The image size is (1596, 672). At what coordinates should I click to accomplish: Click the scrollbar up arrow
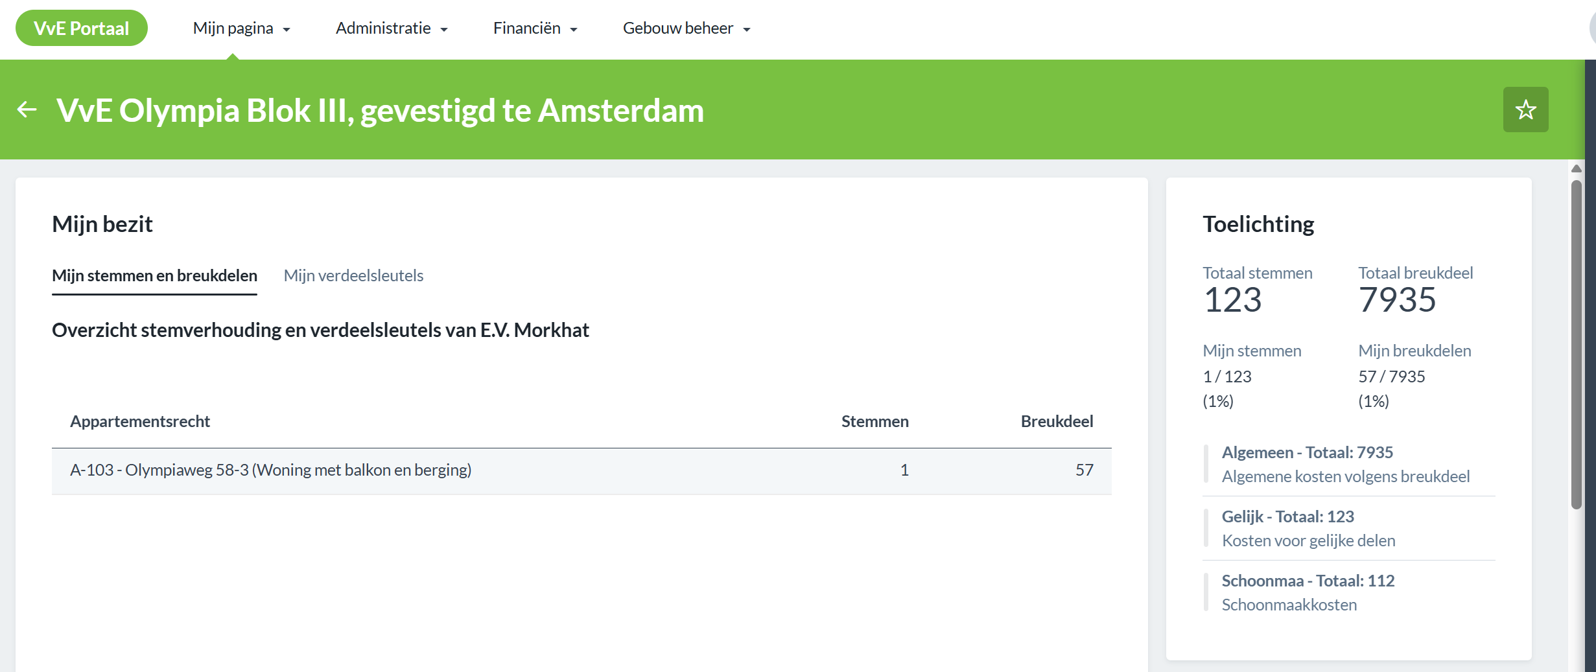[x=1577, y=168]
